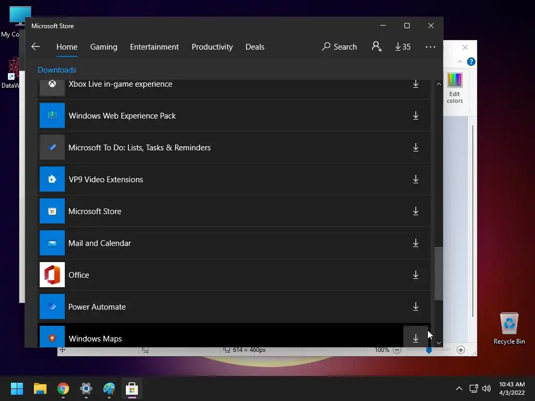Download VP9 Video Extensions update
This screenshot has width=535, height=401.
coord(415,180)
